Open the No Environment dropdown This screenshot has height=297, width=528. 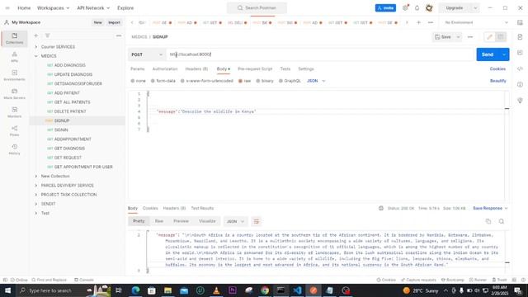[476, 22]
